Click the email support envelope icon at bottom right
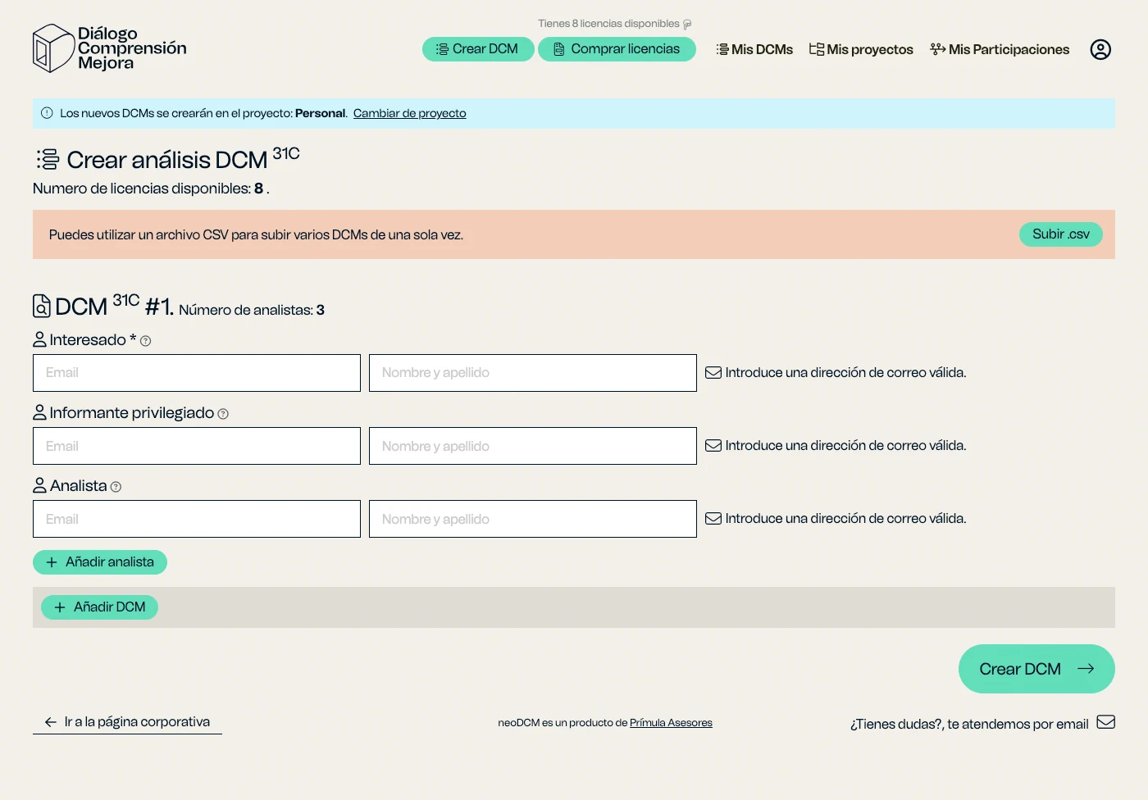The height and width of the screenshot is (800, 1148). [x=1107, y=723]
